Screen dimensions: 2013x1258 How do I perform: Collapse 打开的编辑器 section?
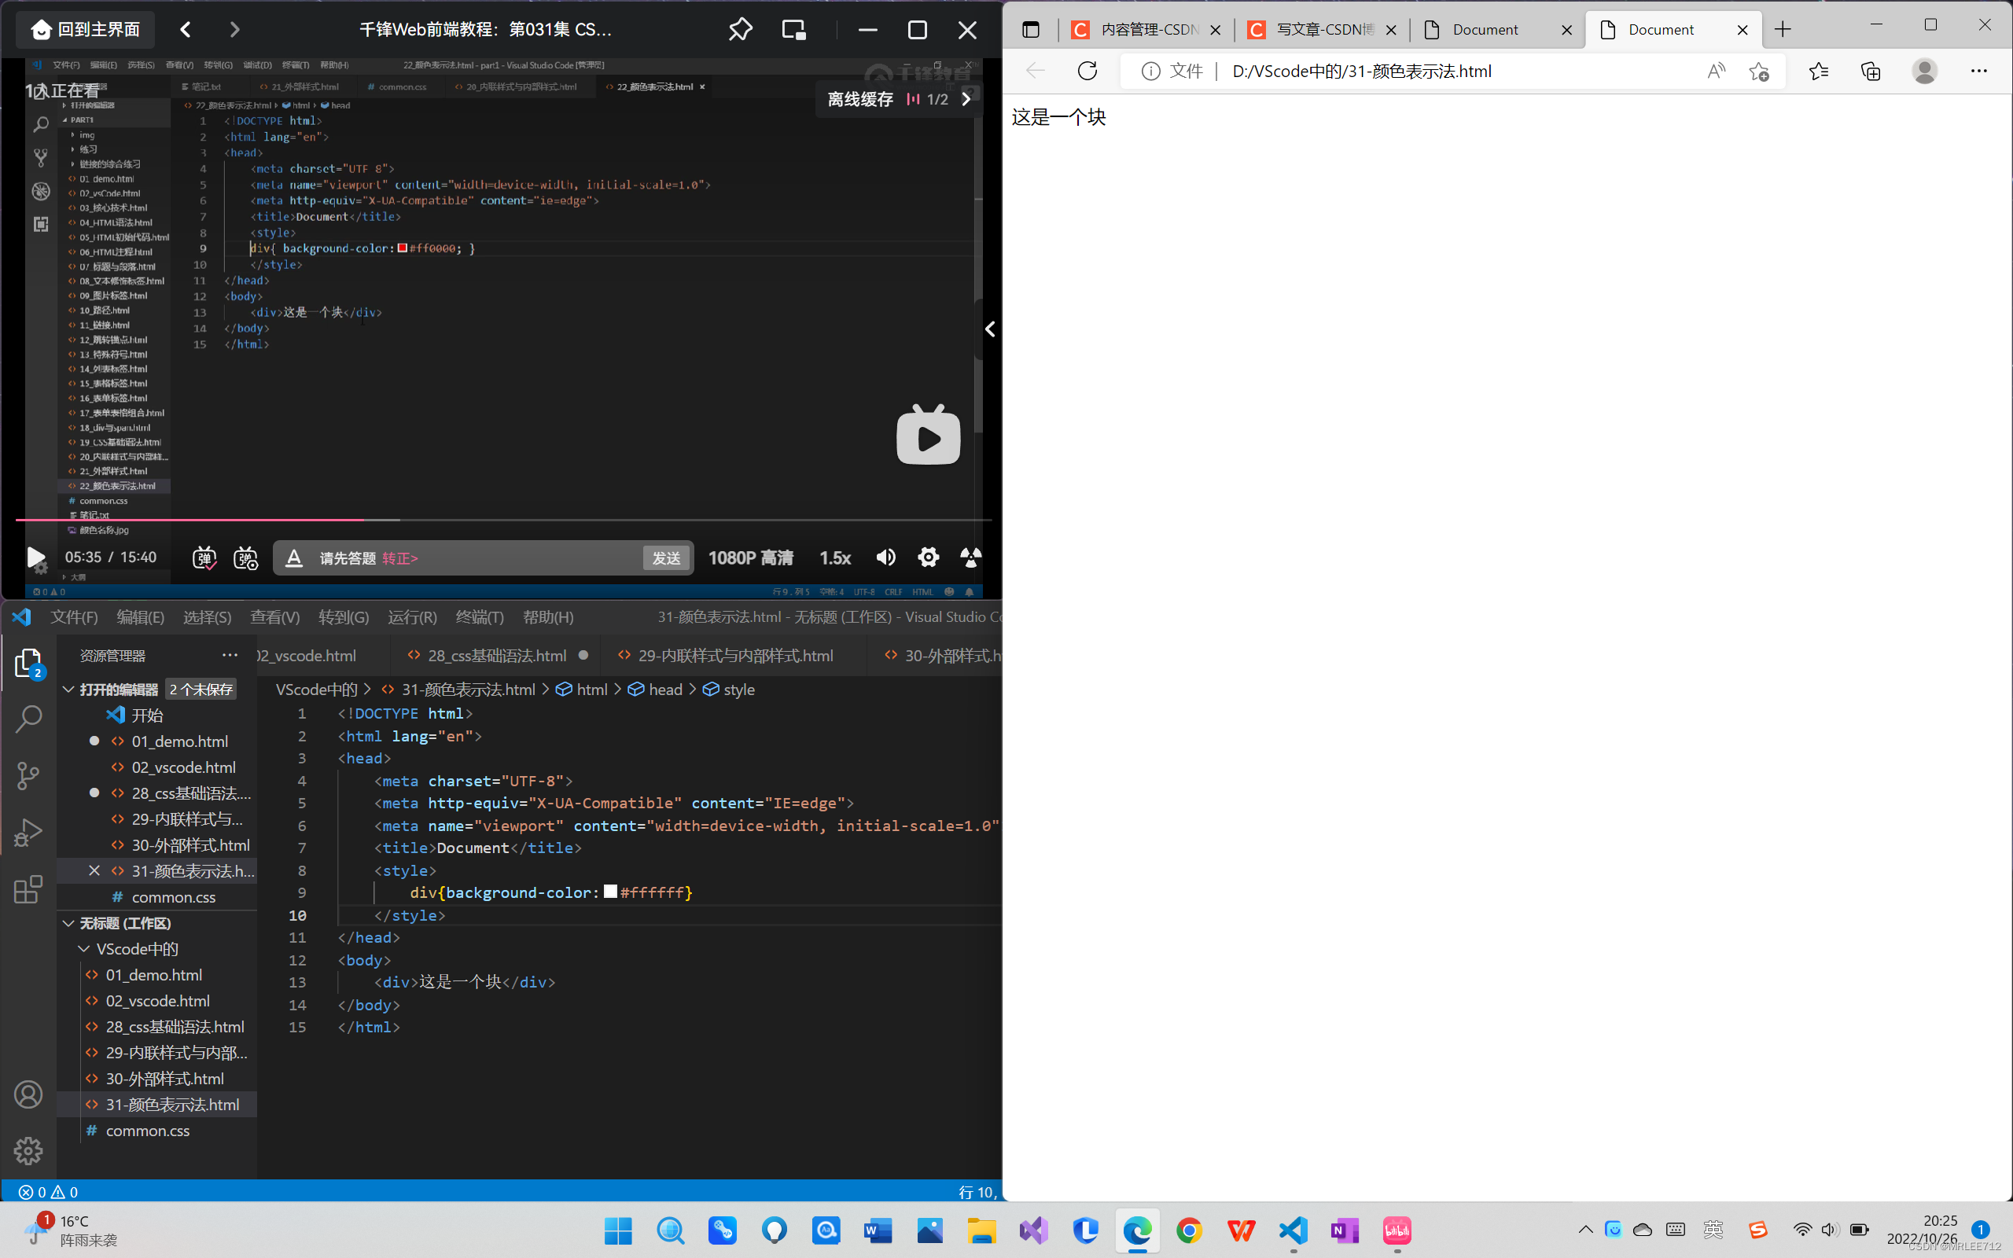[69, 690]
